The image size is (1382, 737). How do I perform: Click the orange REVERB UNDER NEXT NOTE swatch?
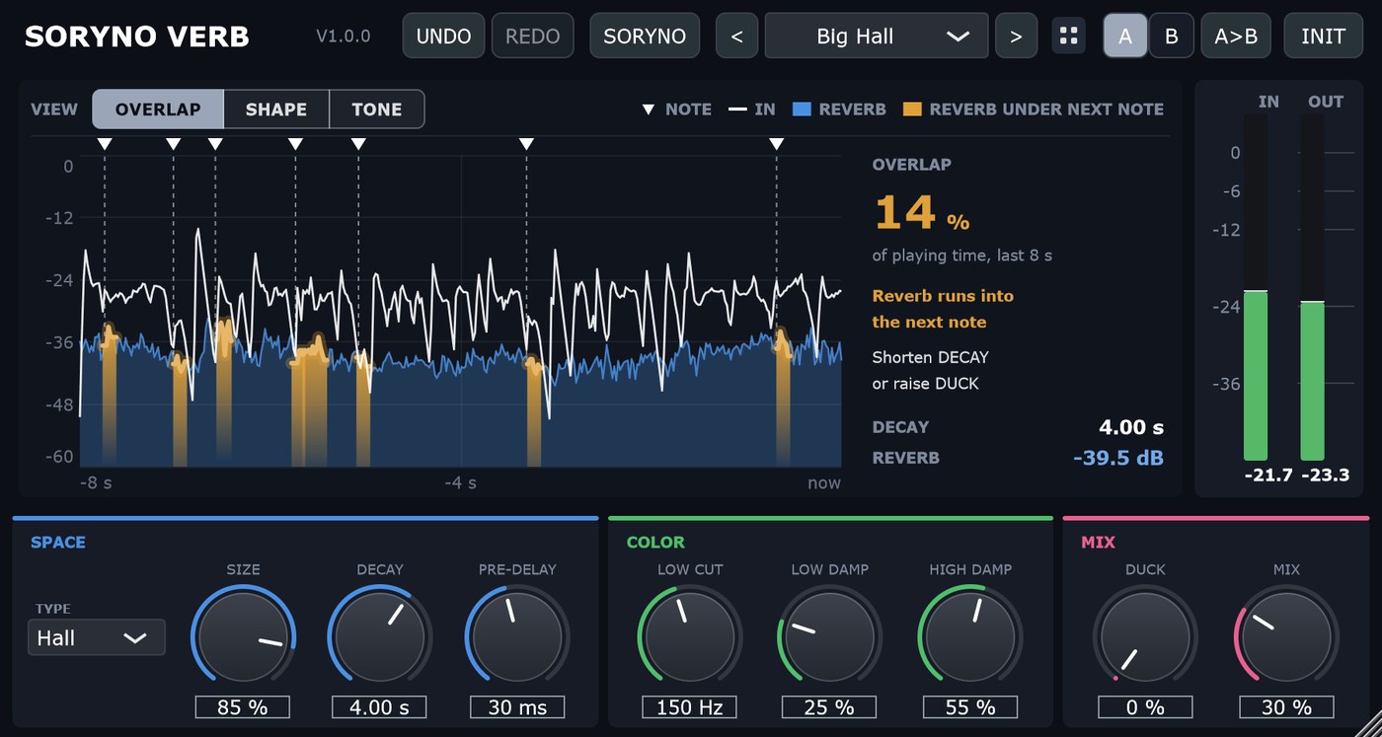(x=912, y=110)
